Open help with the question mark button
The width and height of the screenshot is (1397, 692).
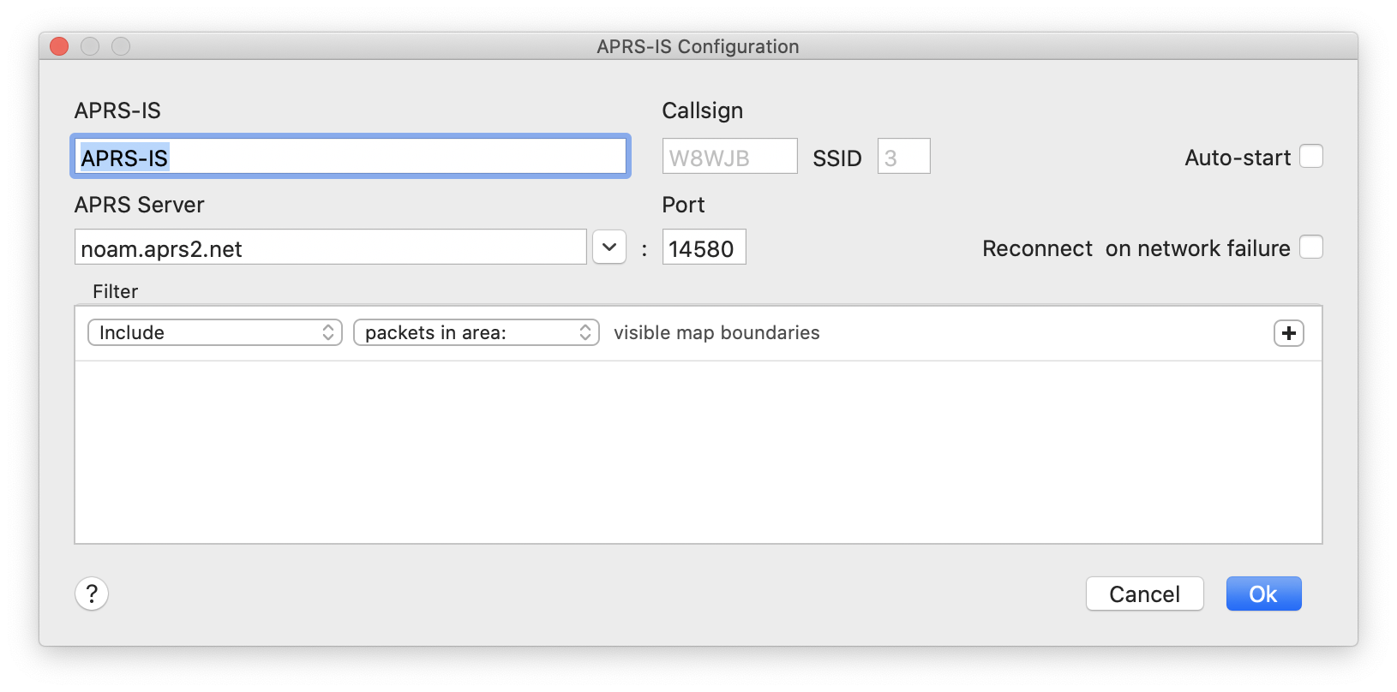(x=92, y=594)
